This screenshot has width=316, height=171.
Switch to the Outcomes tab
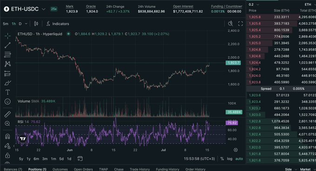pyautogui.click(x=60, y=169)
